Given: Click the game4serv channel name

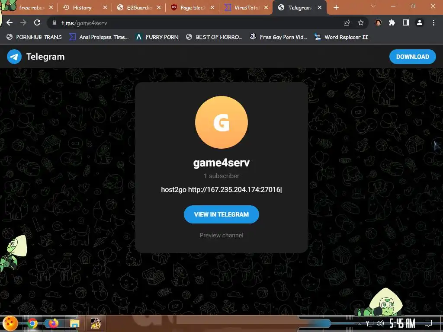Looking at the screenshot, I should click(x=221, y=163).
